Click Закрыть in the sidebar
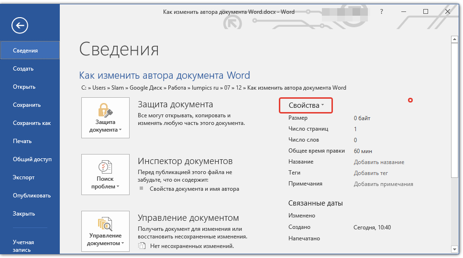 pyautogui.click(x=23, y=214)
